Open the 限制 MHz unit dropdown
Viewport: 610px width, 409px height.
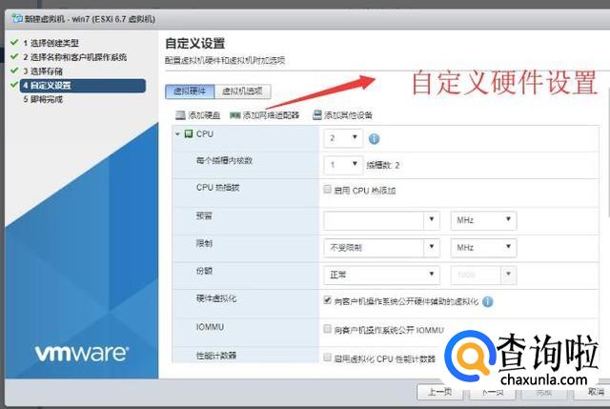click(483, 248)
